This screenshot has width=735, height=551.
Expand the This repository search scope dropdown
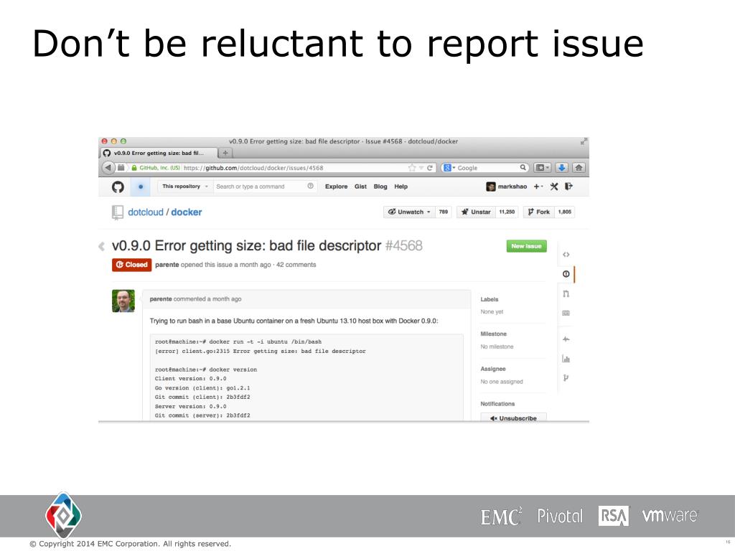[185, 186]
